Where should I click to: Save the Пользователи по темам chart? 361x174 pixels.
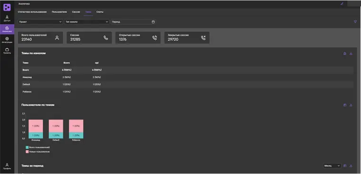[x=345, y=105]
